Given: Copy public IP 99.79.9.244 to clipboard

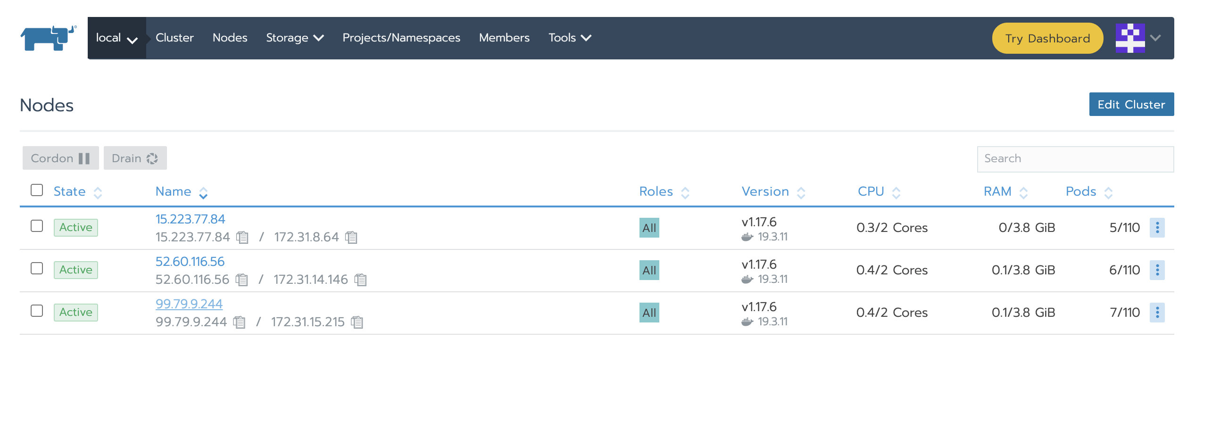Looking at the screenshot, I should (x=240, y=322).
